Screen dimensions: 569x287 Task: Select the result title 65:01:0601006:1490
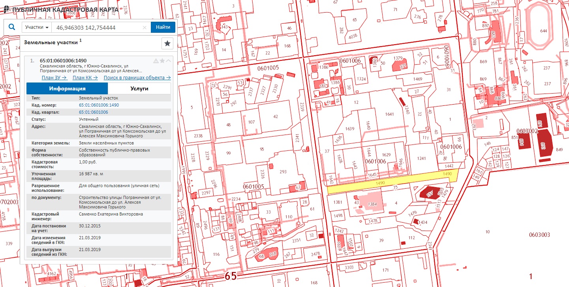(x=63, y=60)
